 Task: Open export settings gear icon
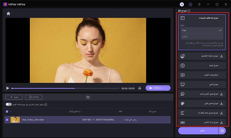pyautogui.click(x=222, y=131)
